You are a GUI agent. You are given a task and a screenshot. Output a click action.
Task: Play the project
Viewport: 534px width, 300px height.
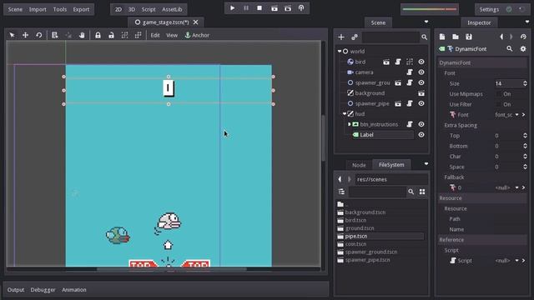[x=232, y=7]
